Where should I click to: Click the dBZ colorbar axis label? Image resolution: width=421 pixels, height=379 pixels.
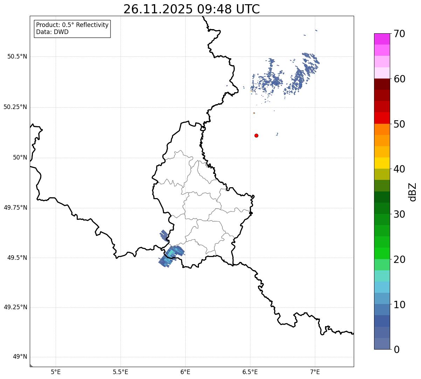[413, 192]
